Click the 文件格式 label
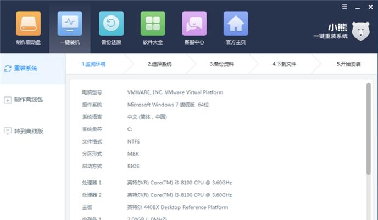Image resolution: width=378 pixels, height=220 pixels. click(x=92, y=141)
